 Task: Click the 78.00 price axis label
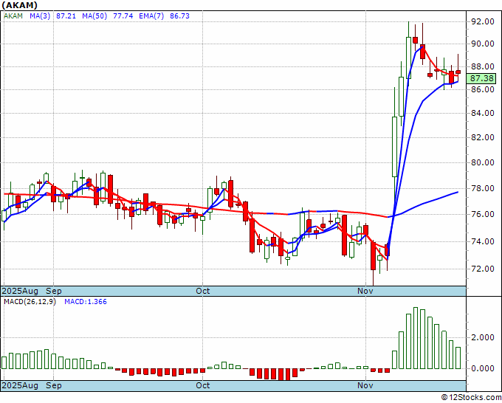coord(483,188)
